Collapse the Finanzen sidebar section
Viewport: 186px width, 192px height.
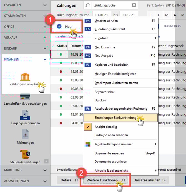(x=45, y=59)
